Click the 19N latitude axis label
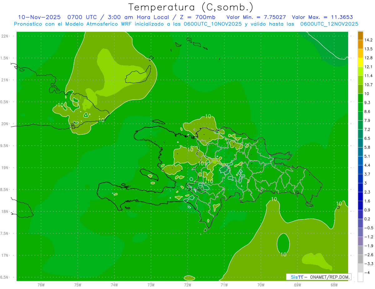The height and width of the screenshot is (289, 375). click(5, 167)
